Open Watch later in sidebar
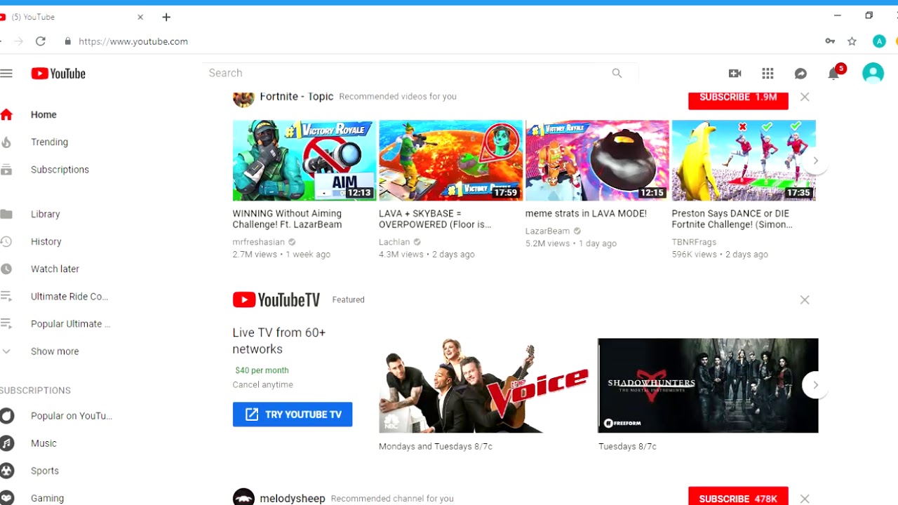This screenshot has height=505, width=898. click(x=56, y=269)
